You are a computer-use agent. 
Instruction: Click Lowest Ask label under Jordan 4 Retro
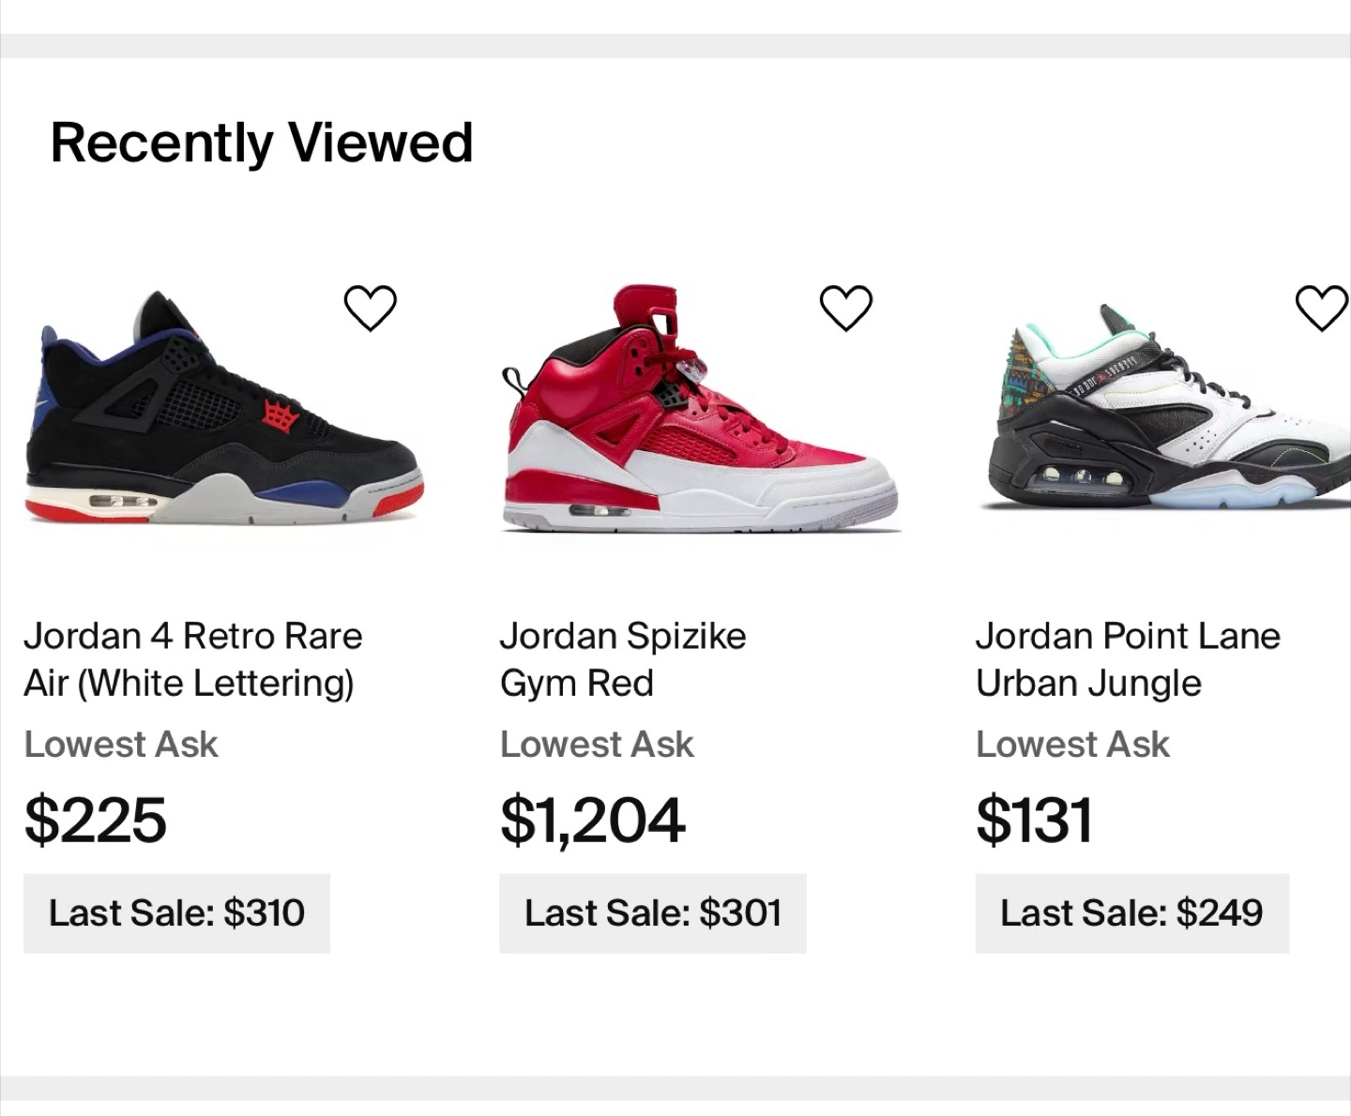click(x=121, y=745)
